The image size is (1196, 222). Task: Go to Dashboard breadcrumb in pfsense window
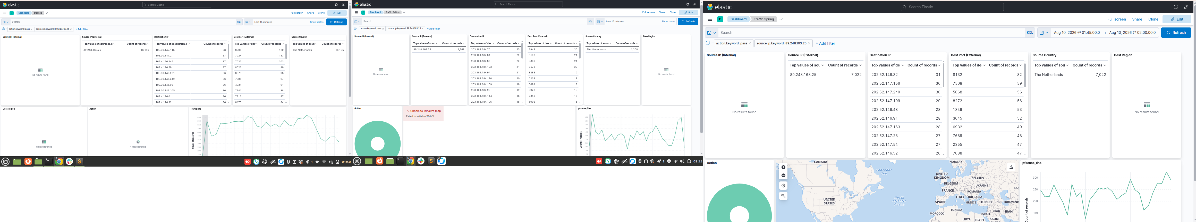tap(24, 13)
